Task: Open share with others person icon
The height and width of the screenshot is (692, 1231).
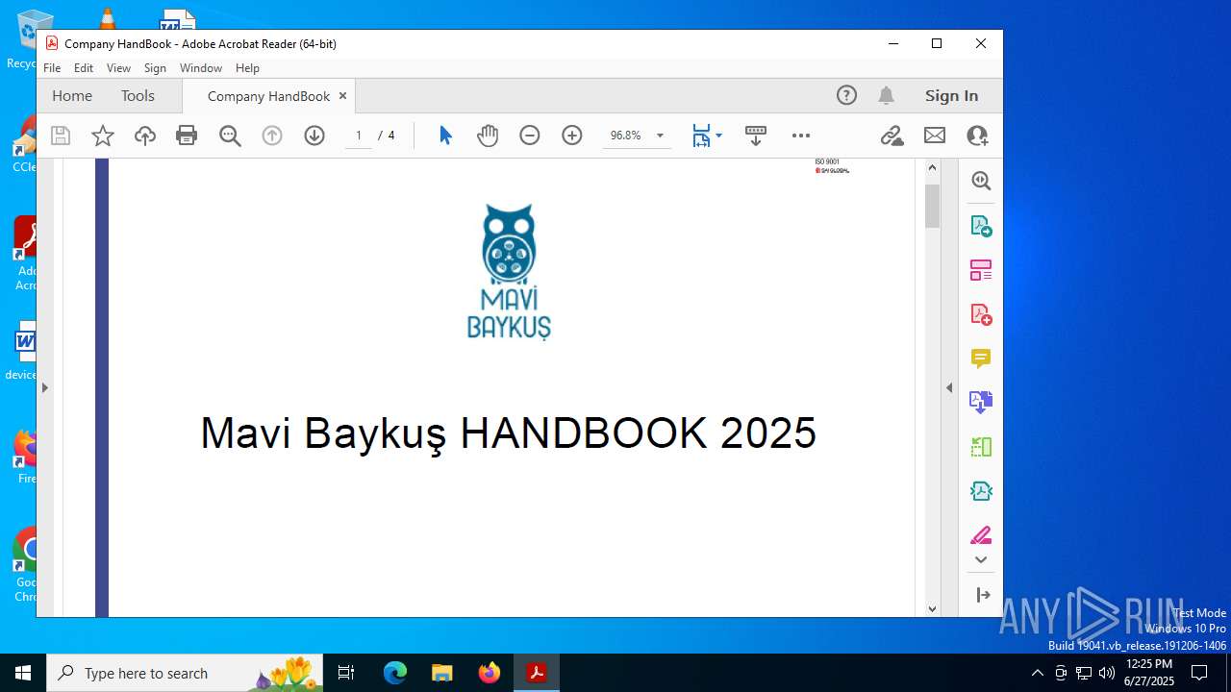Action: coord(977,136)
